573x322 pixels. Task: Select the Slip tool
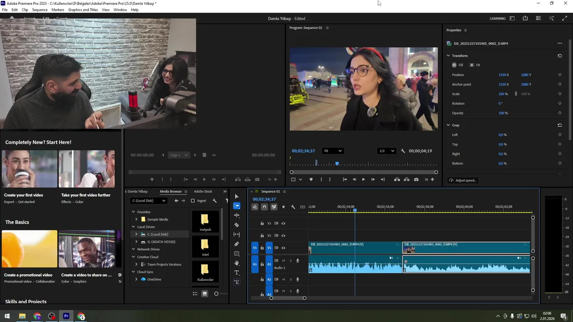point(237,234)
